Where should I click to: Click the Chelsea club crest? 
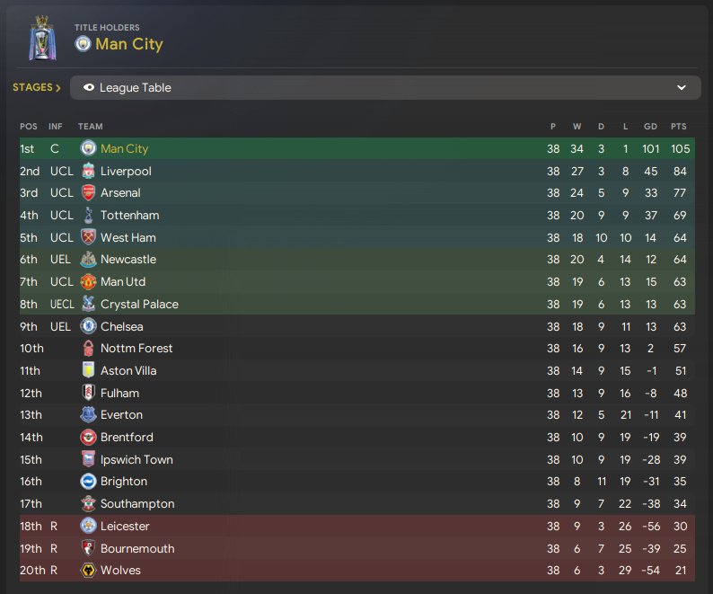click(x=88, y=326)
